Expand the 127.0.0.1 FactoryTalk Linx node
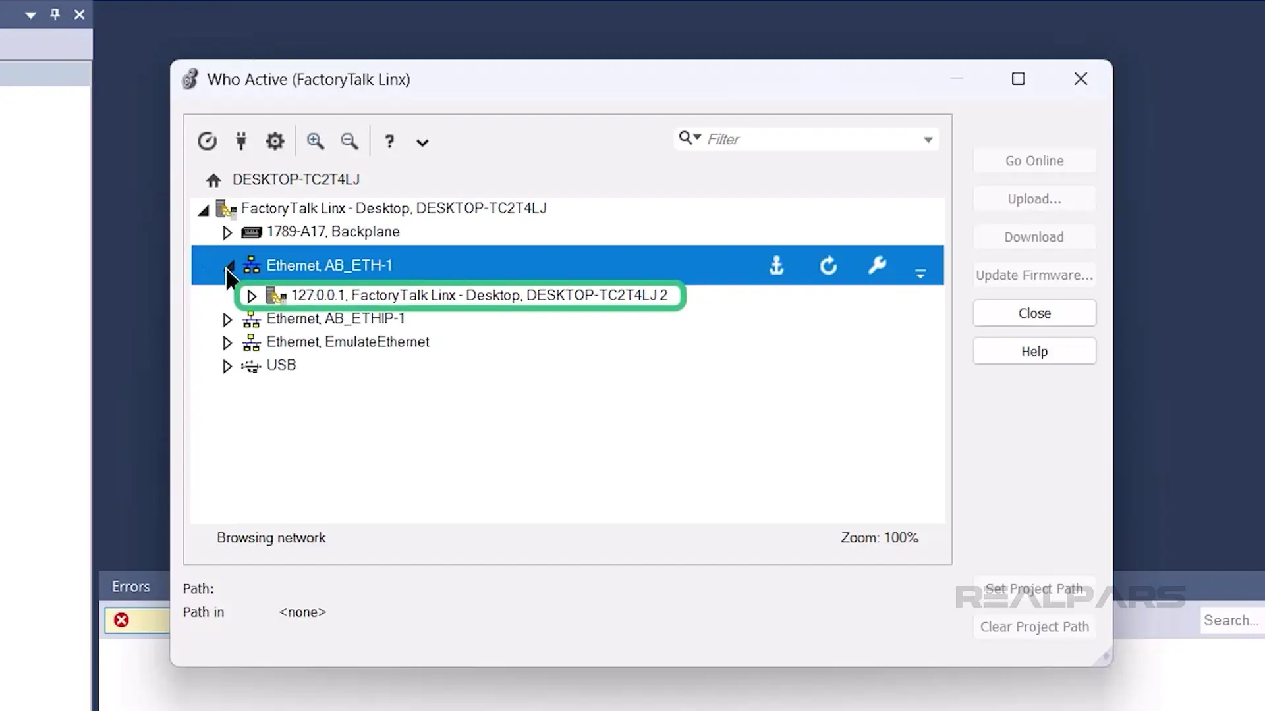Viewport: 1265px width, 711px height. pyautogui.click(x=251, y=296)
